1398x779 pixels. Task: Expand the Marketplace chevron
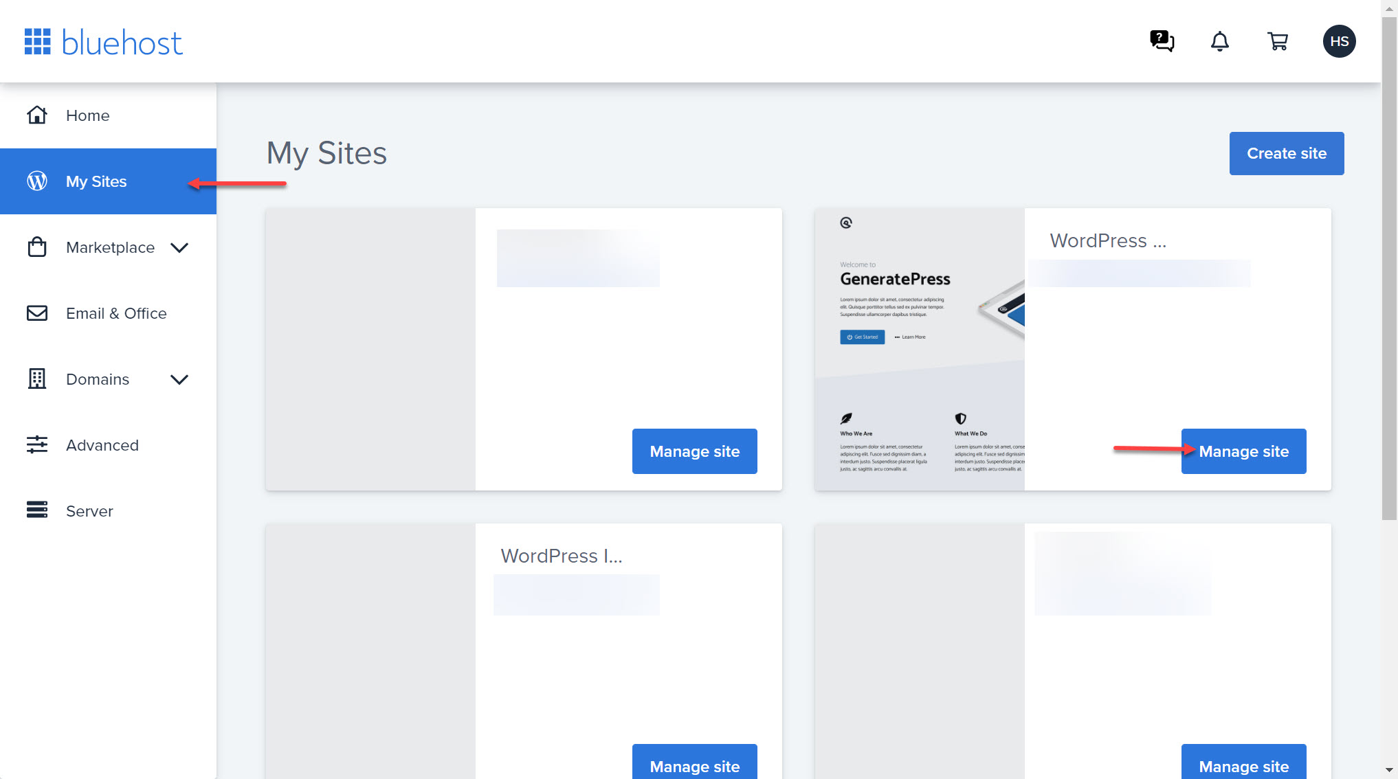pos(179,247)
